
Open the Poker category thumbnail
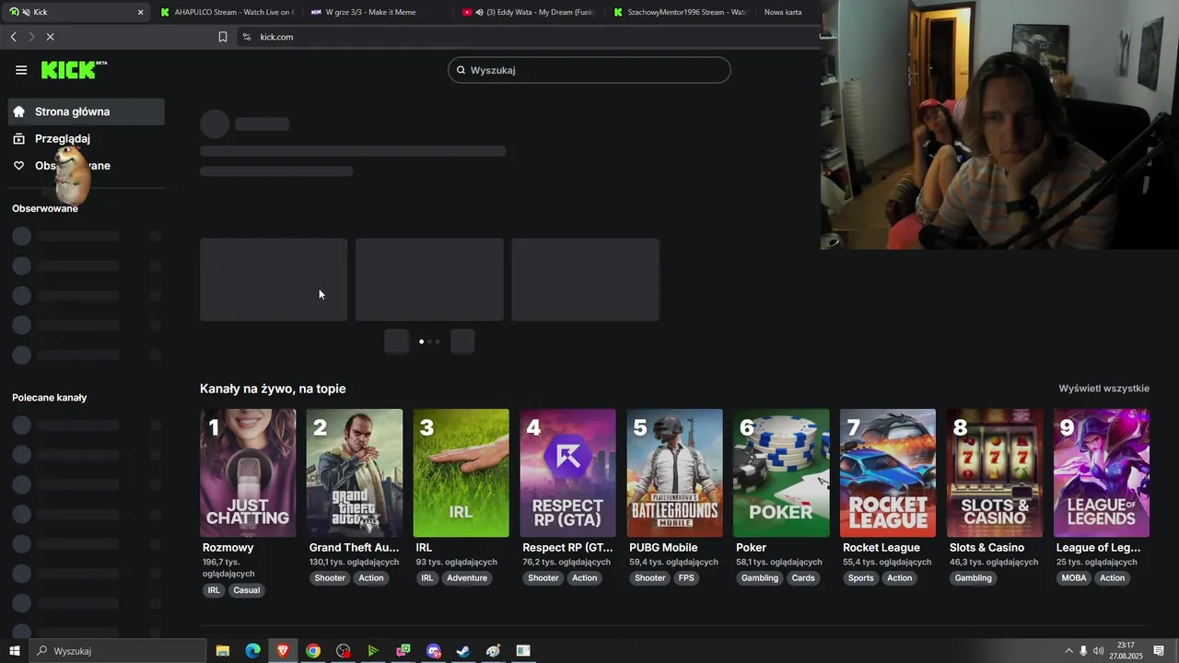click(x=781, y=472)
